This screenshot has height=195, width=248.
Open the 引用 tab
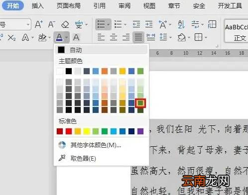pyautogui.click(x=100, y=6)
